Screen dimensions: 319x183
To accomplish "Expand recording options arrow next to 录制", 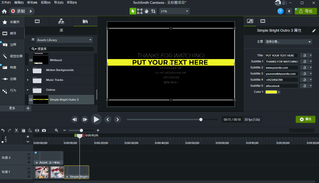I will (x=31, y=11).
